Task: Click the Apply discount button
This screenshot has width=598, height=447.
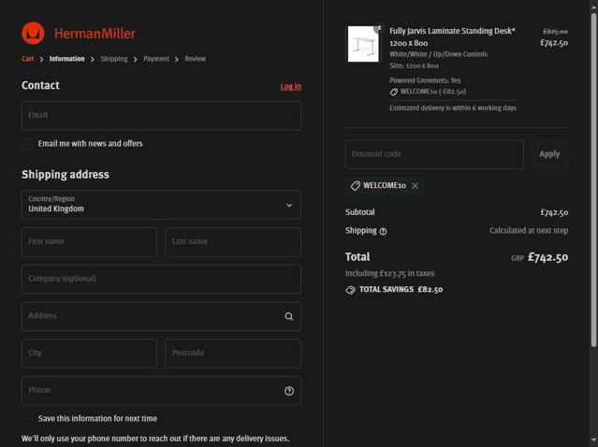Action: tap(549, 154)
